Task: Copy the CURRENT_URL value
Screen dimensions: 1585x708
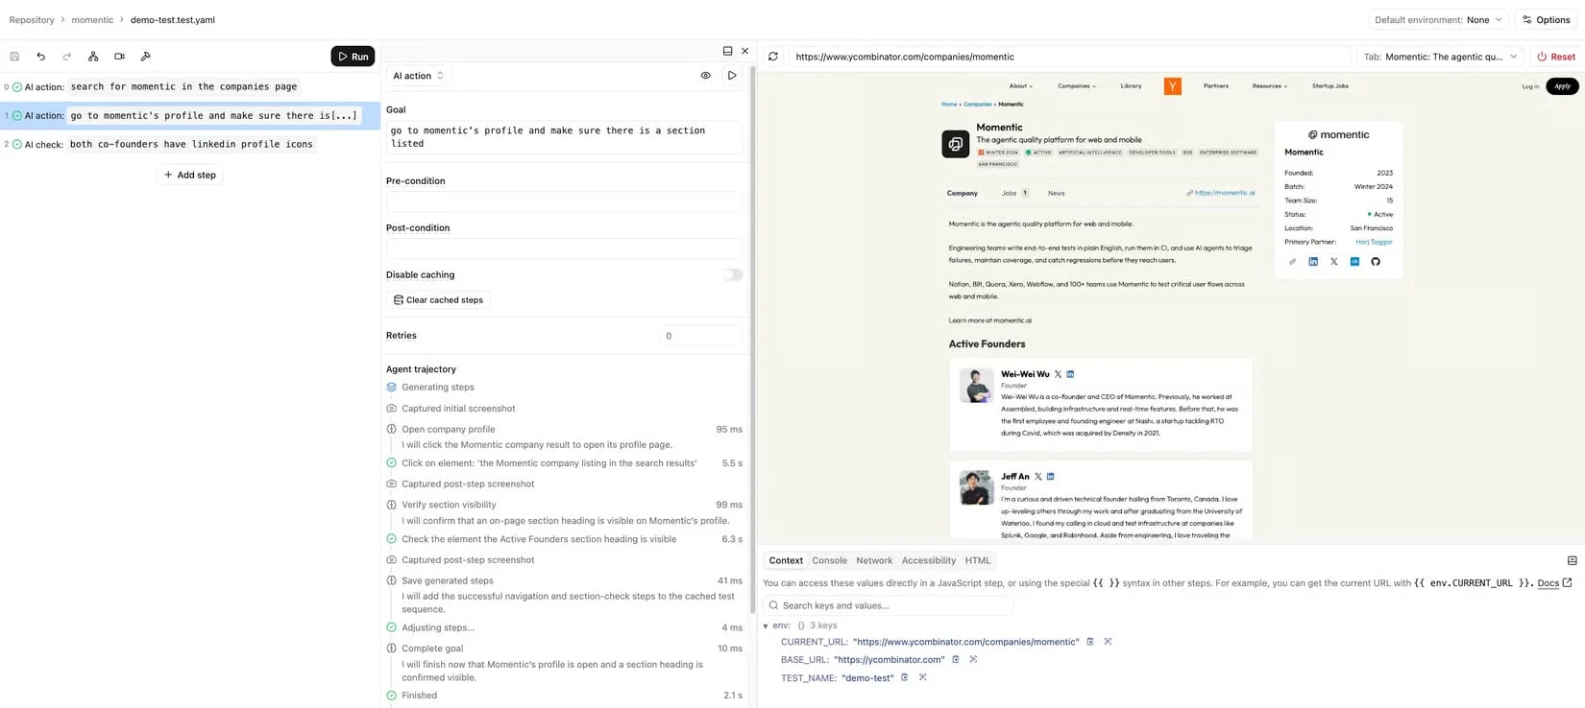Action: point(1090,642)
